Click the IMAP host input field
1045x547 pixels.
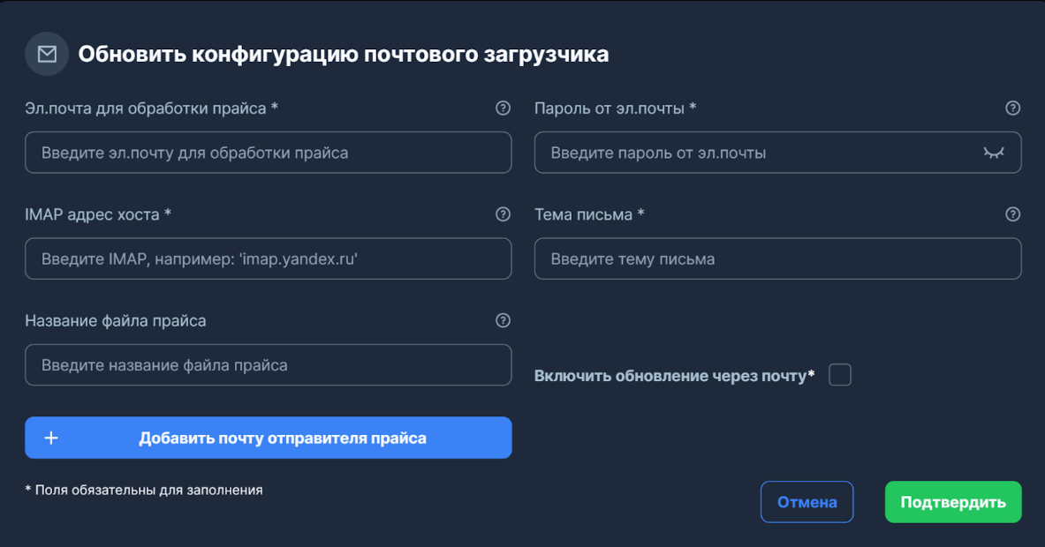click(x=269, y=259)
